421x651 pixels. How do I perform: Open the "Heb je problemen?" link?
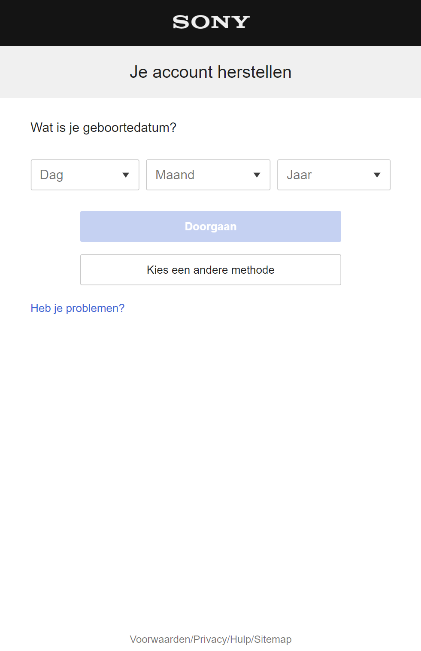click(78, 308)
